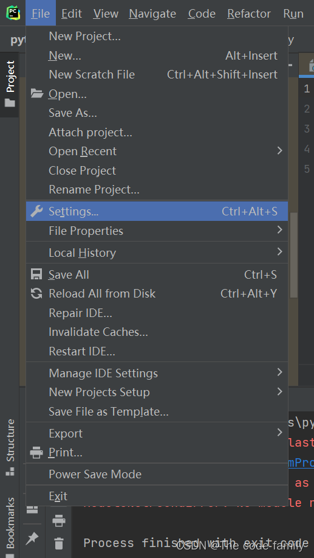This screenshot has height=558, width=314.
Task: Click the Save All floppy icon
Action: click(36, 274)
